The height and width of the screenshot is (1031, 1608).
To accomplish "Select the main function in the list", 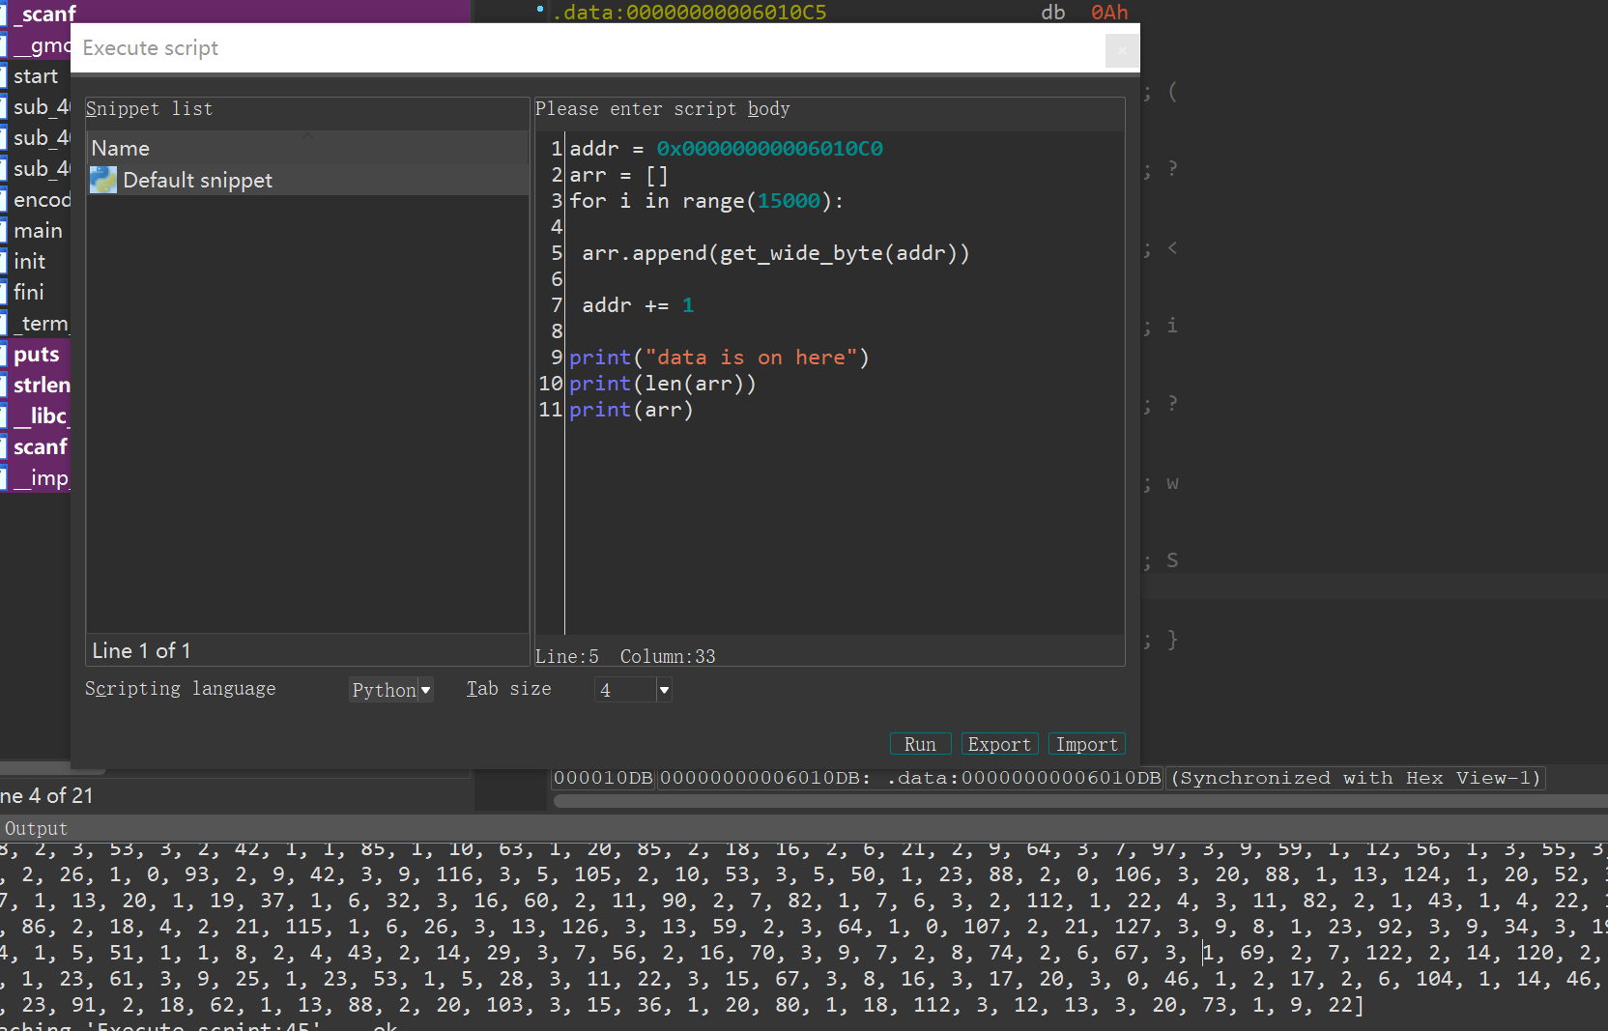I will [38, 231].
